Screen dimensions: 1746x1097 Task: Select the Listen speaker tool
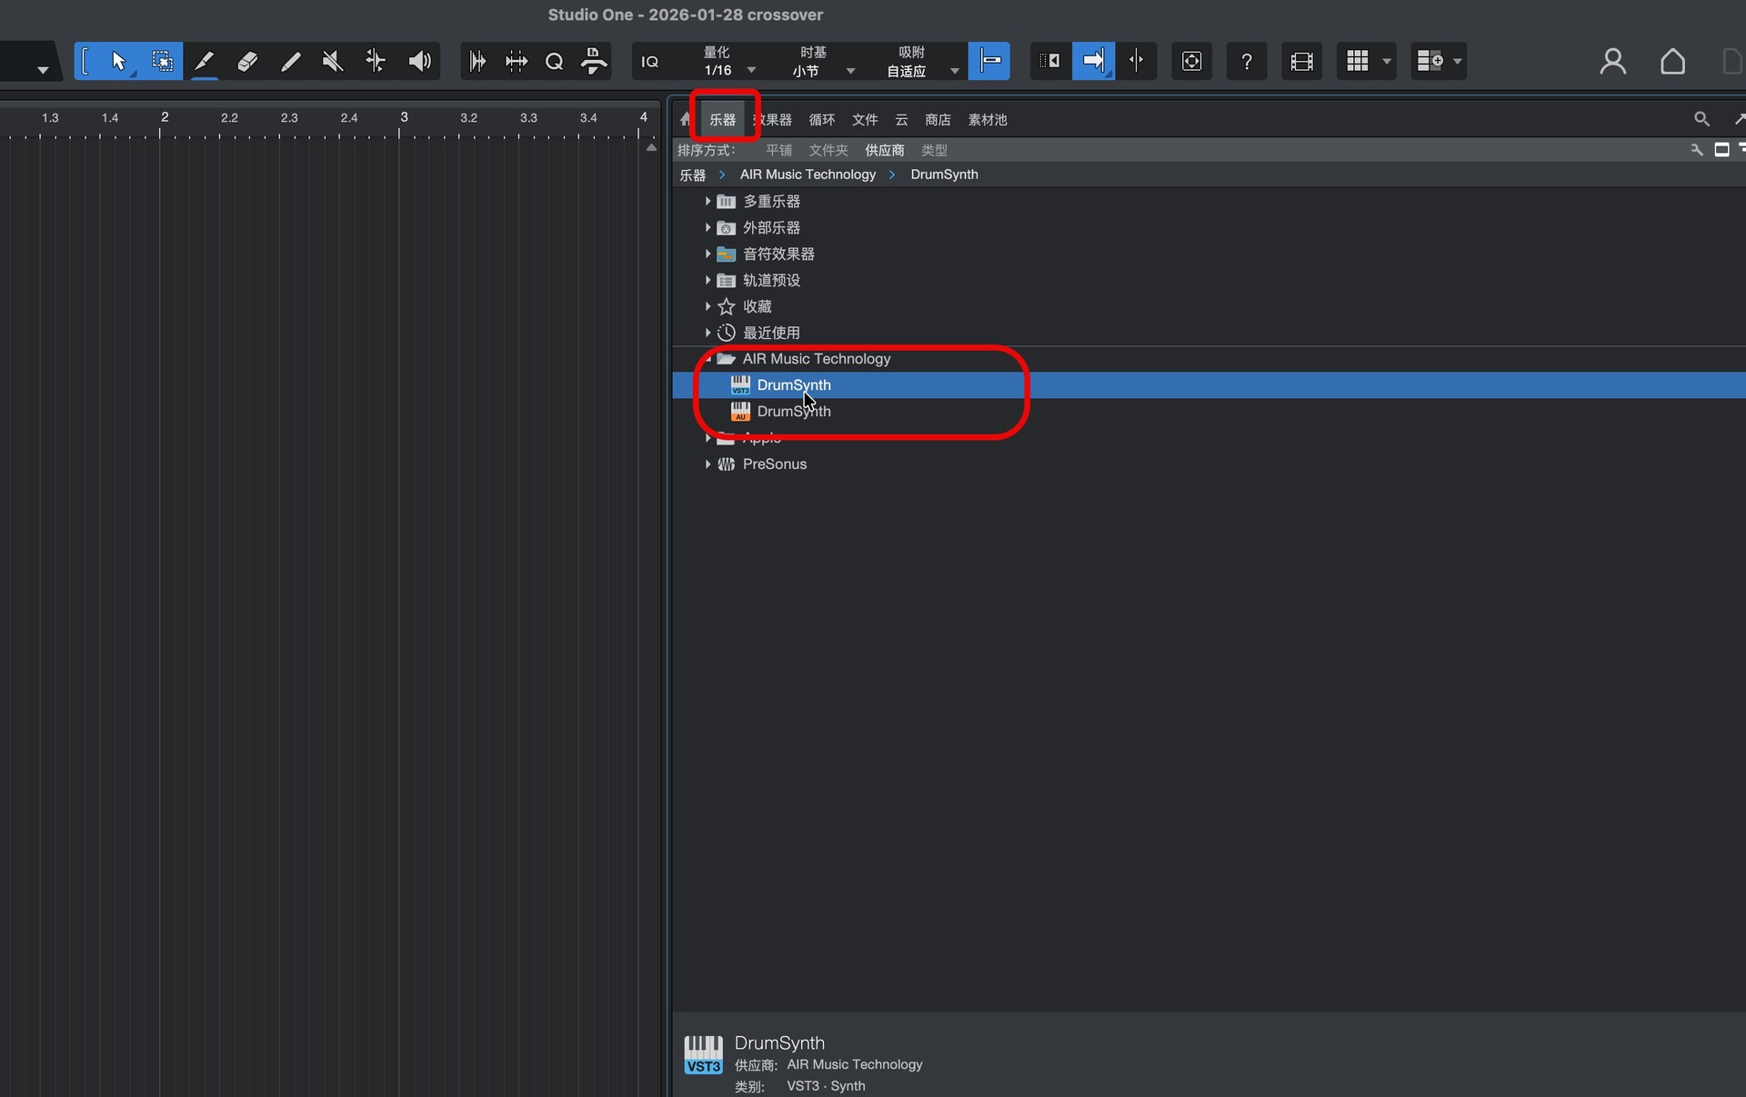point(419,61)
